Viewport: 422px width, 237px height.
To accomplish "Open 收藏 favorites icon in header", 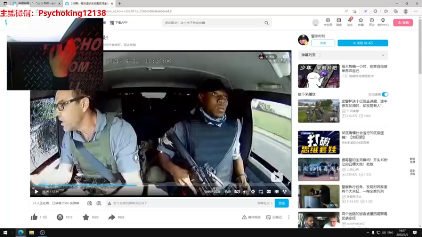I will (361, 22).
